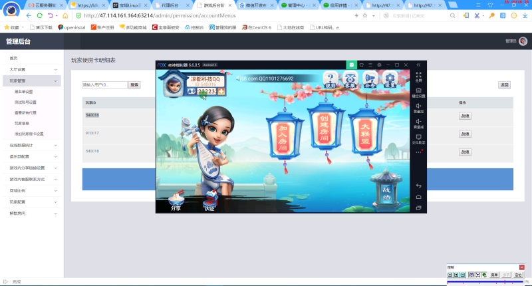Go to the browser home page icon
The height and width of the screenshot is (286, 532).
[x=65, y=15]
